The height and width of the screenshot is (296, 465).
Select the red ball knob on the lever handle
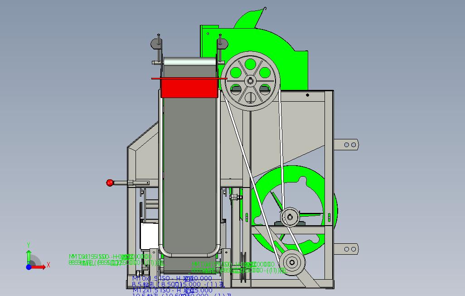coord(110,183)
